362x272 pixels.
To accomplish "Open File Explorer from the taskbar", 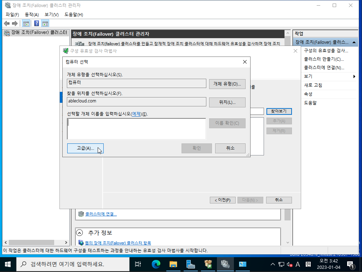I will (173, 264).
